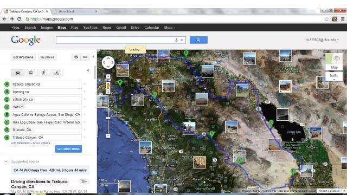Expand the Suggested routes section
The image size is (347, 195).
pyautogui.click(x=7, y=161)
